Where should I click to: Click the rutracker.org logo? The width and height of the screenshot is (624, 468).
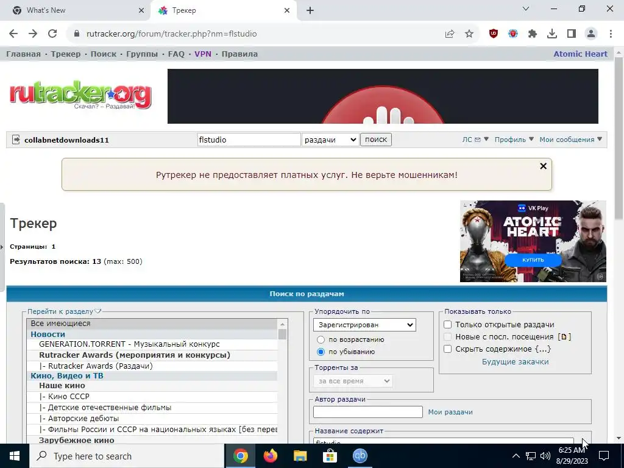(x=80, y=94)
